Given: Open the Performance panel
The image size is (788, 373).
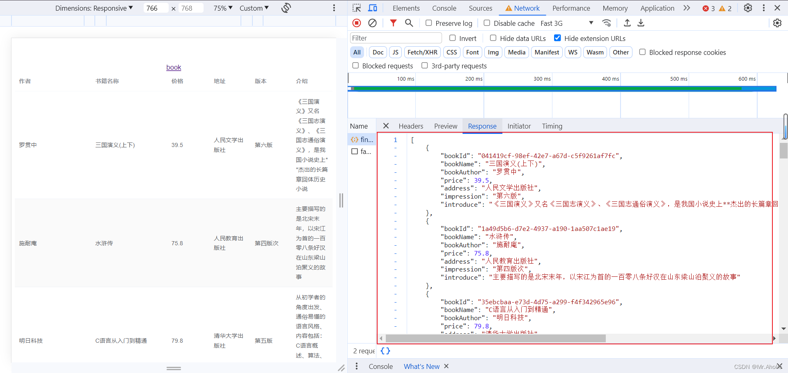Looking at the screenshot, I should pyautogui.click(x=571, y=8).
